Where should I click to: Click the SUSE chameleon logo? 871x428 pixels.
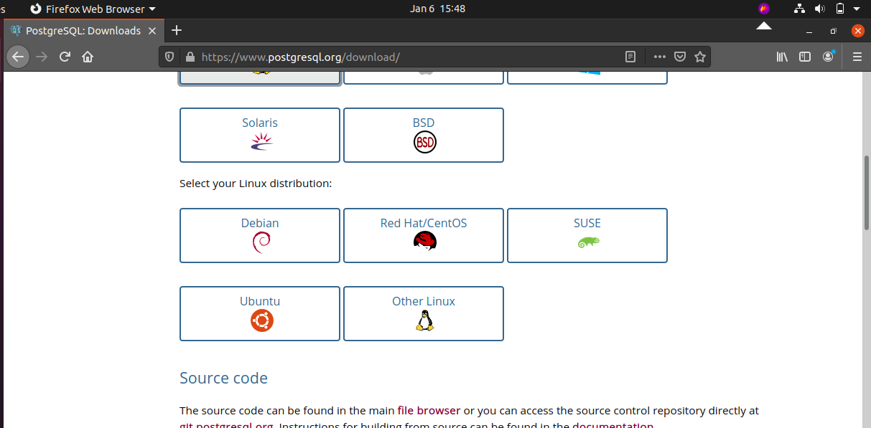[588, 242]
